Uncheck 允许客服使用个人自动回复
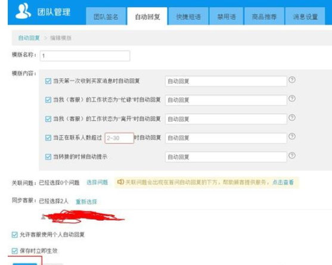The image size is (332, 265). pos(15,235)
